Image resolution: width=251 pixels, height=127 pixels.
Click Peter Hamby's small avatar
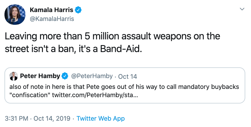[x=14, y=76]
